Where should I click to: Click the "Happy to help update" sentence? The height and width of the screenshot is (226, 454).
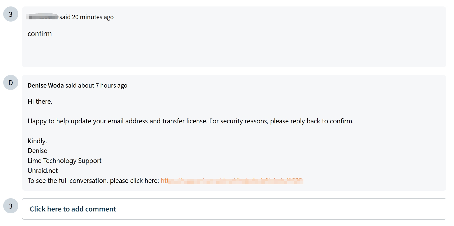click(x=190, y=121)
